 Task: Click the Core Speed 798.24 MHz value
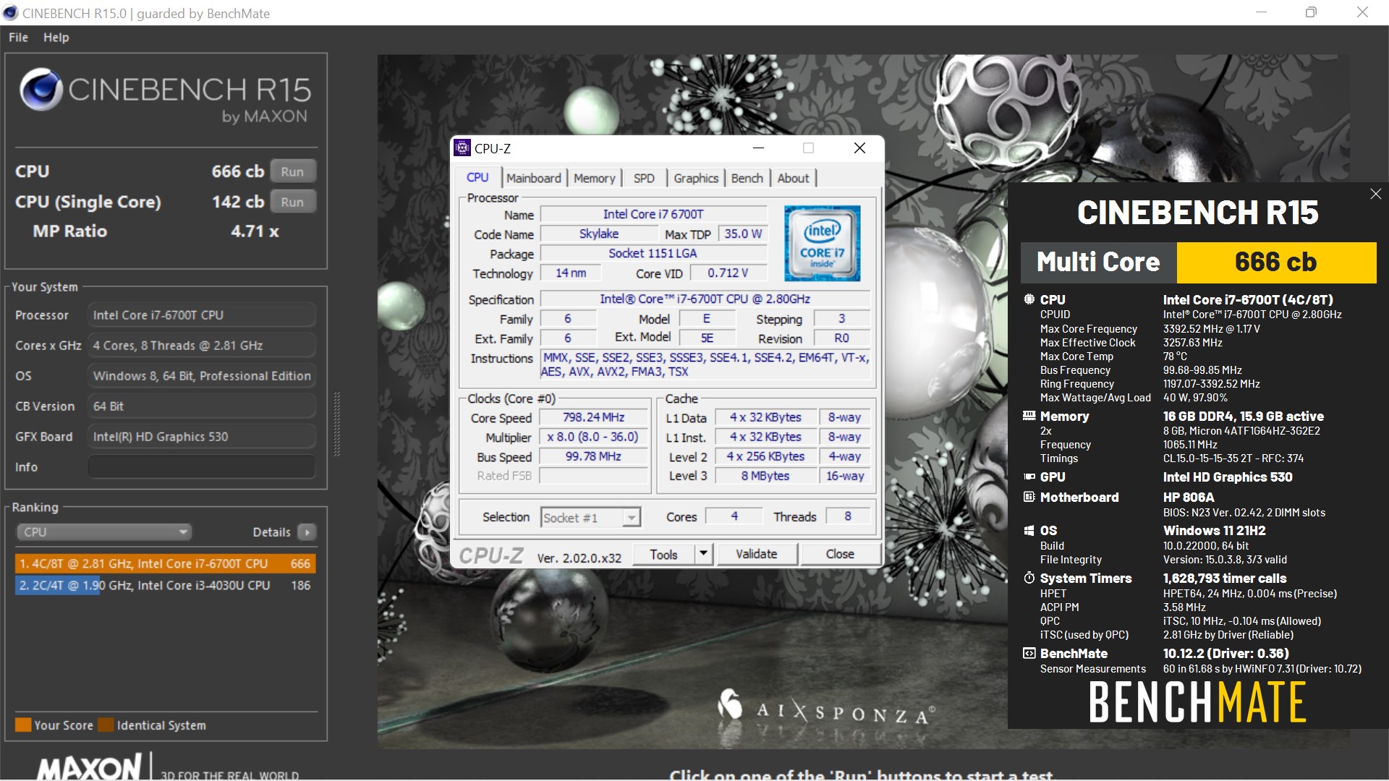pyautogui.click(x=593, y=417)
